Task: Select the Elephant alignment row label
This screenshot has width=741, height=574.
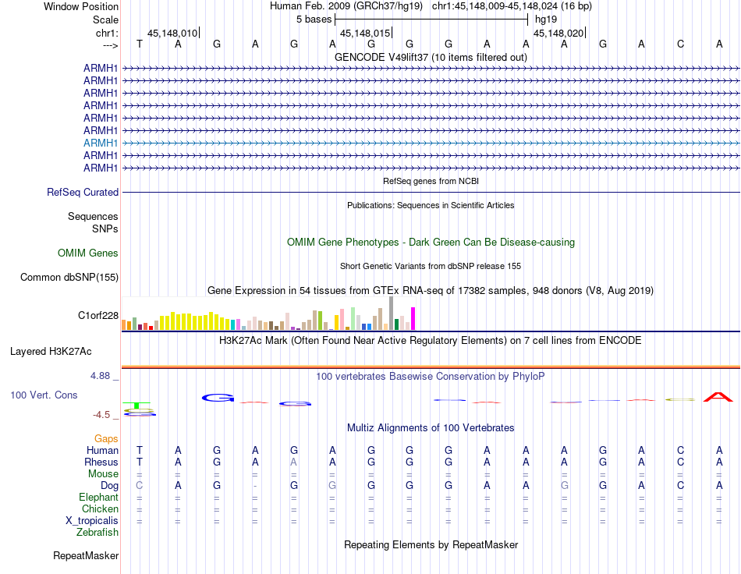Action: (x=98, y=498)
